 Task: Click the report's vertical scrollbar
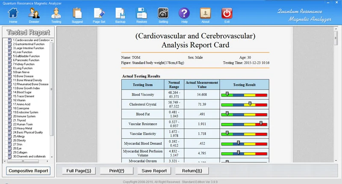(335, 94)
